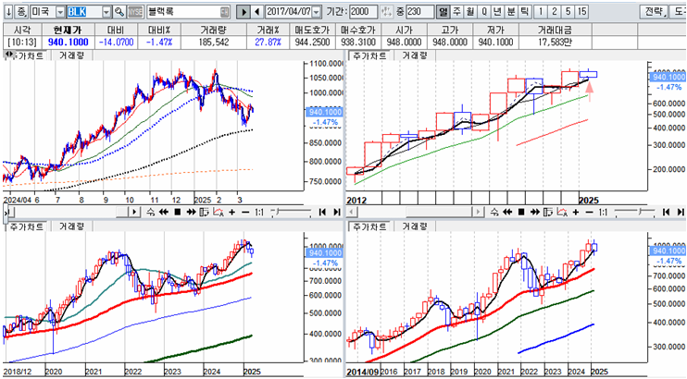Click the small icon inside 블랙록 field
This screenshot has width=687, height=379.
225,12
